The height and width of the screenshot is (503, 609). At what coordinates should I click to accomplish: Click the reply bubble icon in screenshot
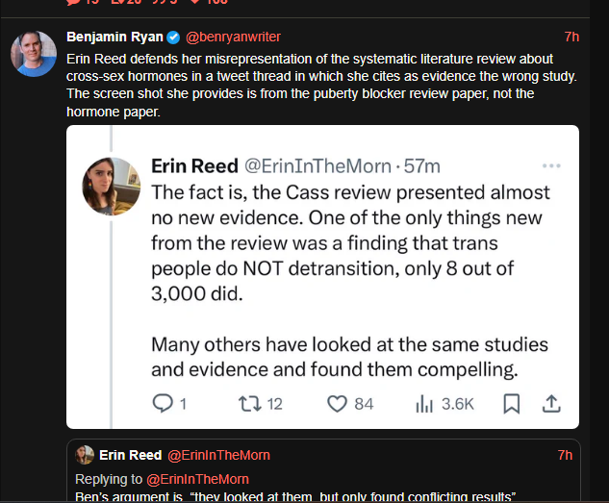pyautogui.click(x=163, y=404)
